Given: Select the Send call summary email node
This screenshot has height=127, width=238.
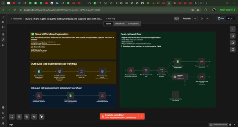Looking at the screenshot, I should (x=202, y=62).
